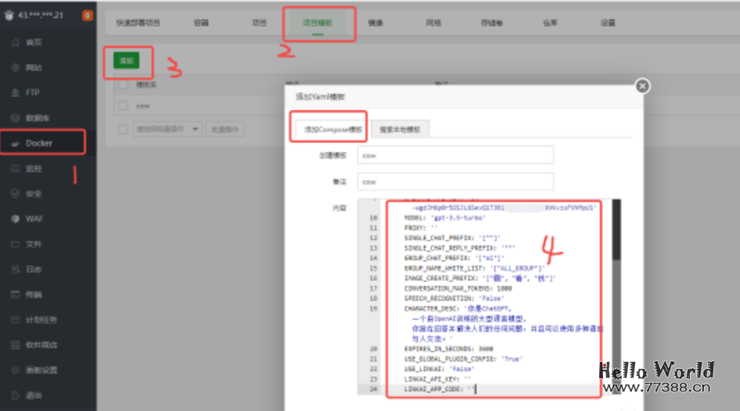Image resolution: width=740 pixels, height=411 pixels.
Task: Click the EXPIRES_IN_SECONDS: 3600 line
Action: tap(449, 348)
